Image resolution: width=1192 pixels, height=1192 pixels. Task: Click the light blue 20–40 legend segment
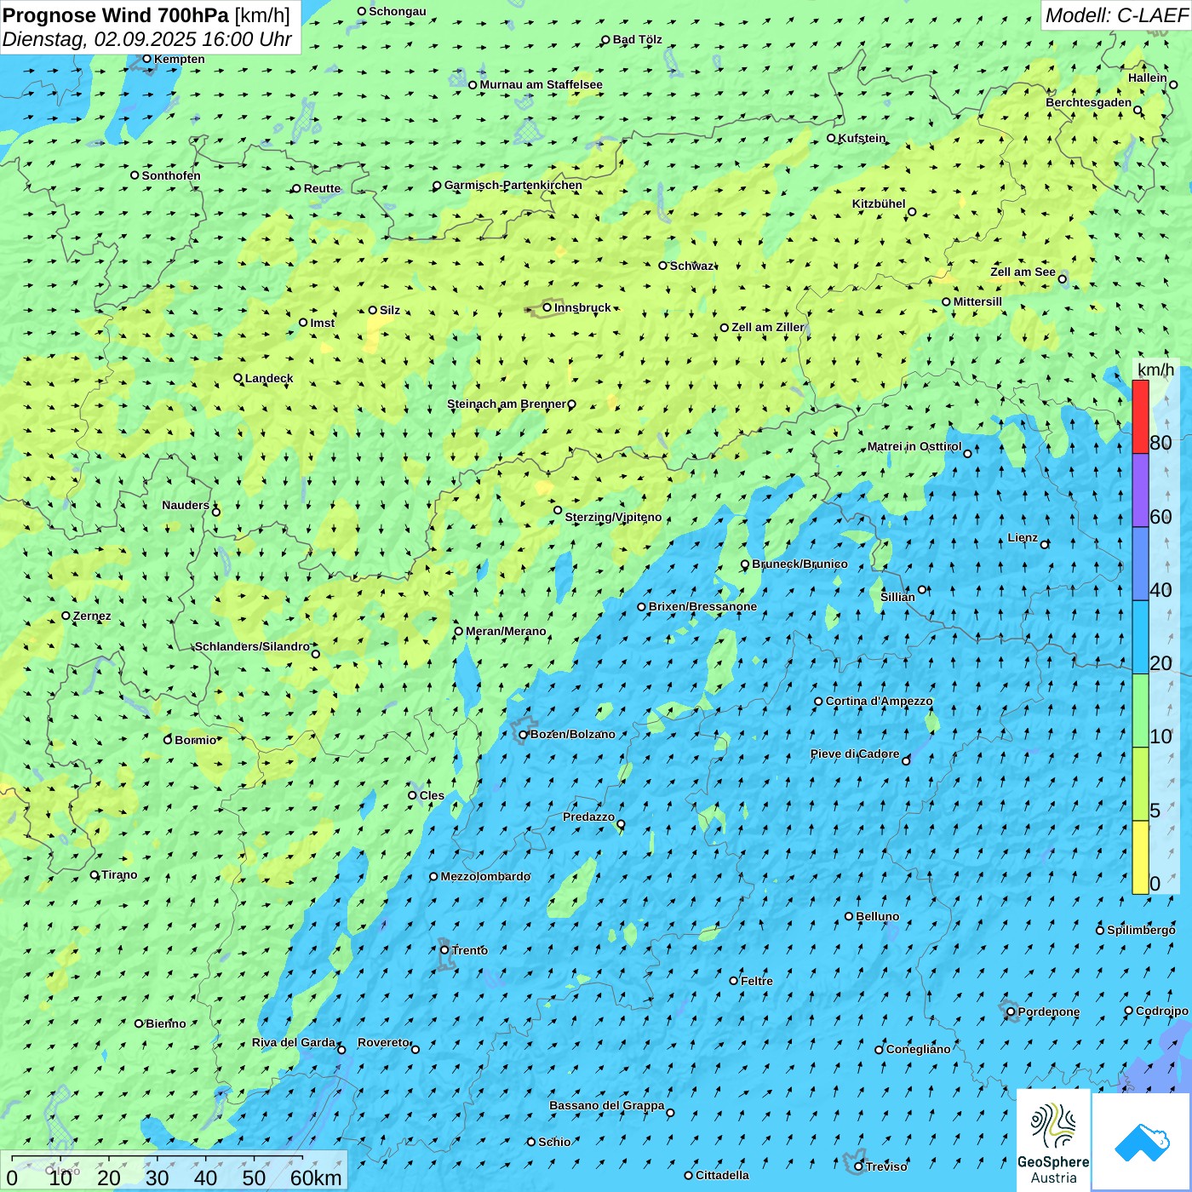coord(1140,638)
